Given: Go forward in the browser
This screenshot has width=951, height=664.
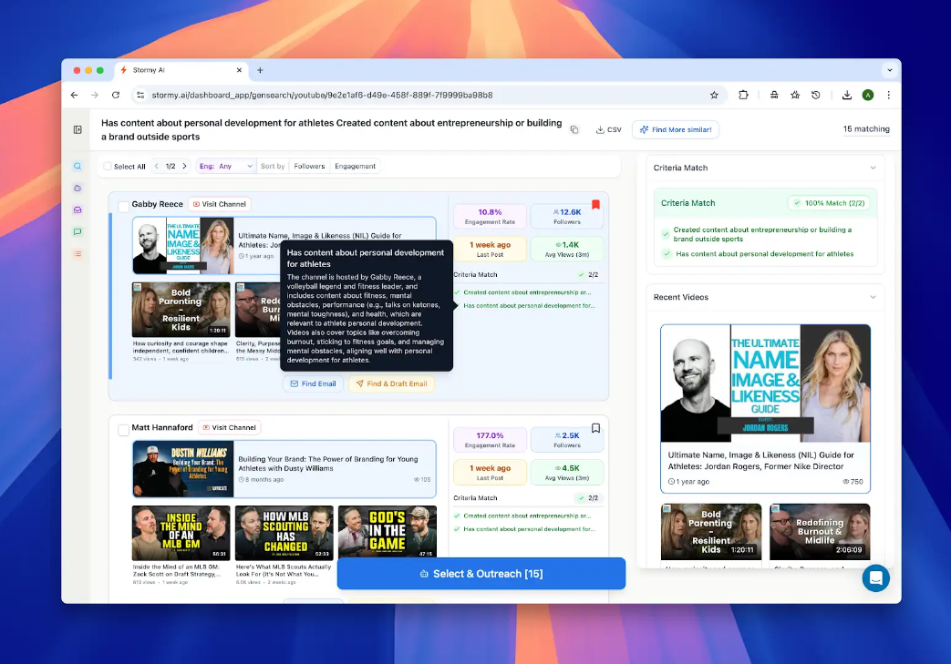Looking at the screenshot, I should coord(95,95).
